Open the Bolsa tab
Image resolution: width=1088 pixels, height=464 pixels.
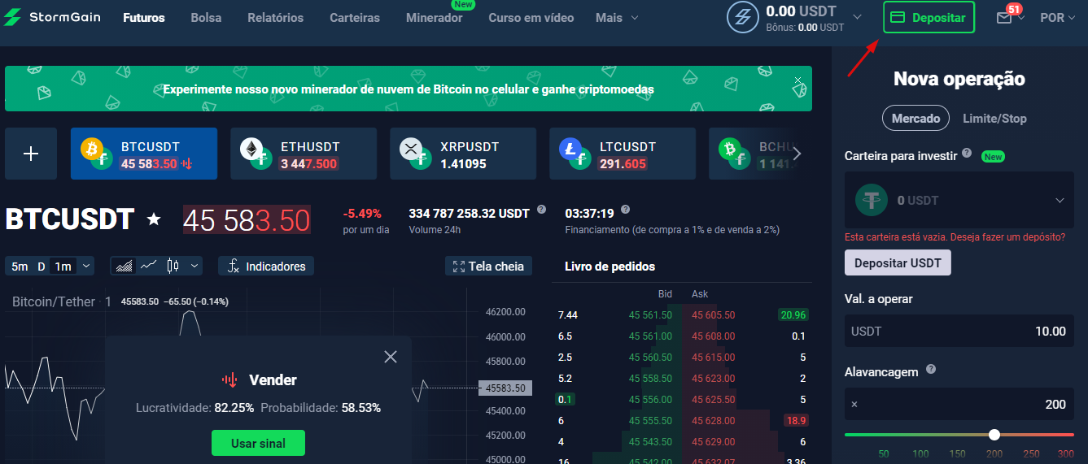coord(206,17)
